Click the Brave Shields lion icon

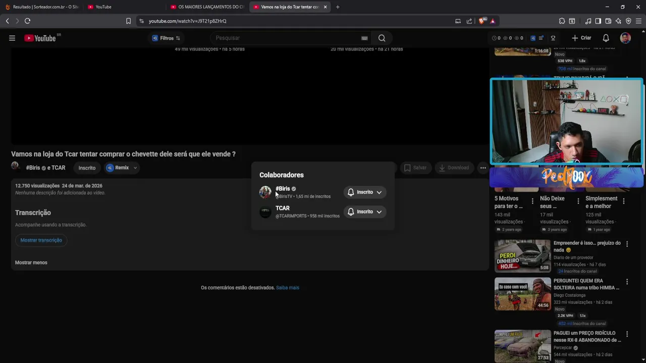[x=481, y=21]
